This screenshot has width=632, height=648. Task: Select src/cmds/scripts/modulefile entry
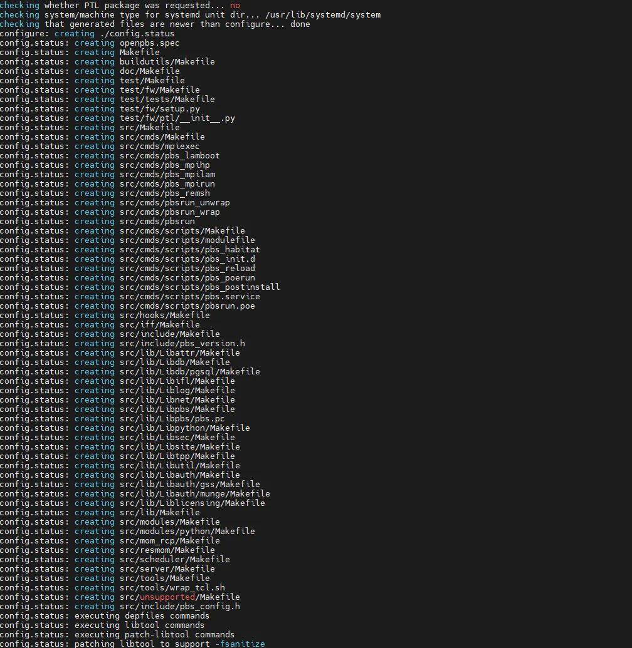tap(187, 240)
